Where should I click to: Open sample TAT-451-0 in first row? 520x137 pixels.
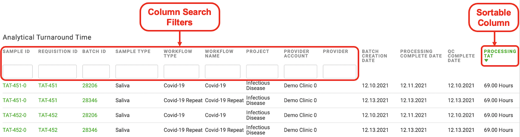15,86
